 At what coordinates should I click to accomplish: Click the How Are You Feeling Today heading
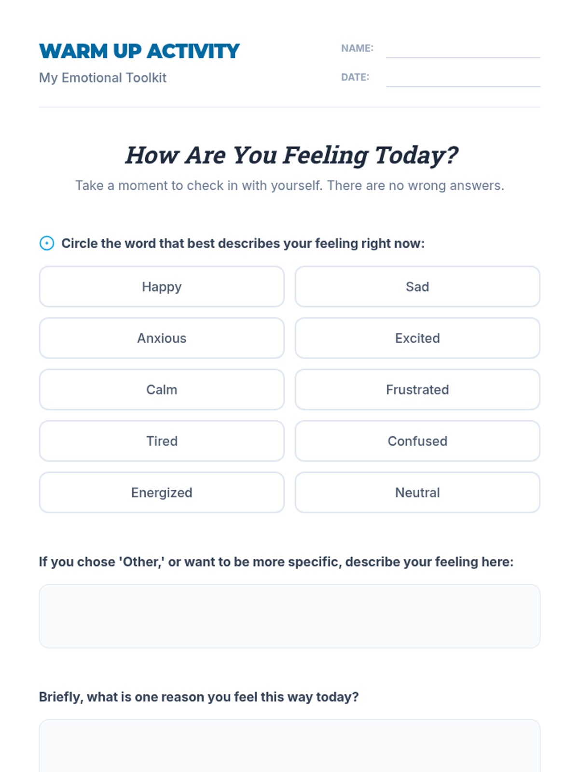[x=291, y=155]
